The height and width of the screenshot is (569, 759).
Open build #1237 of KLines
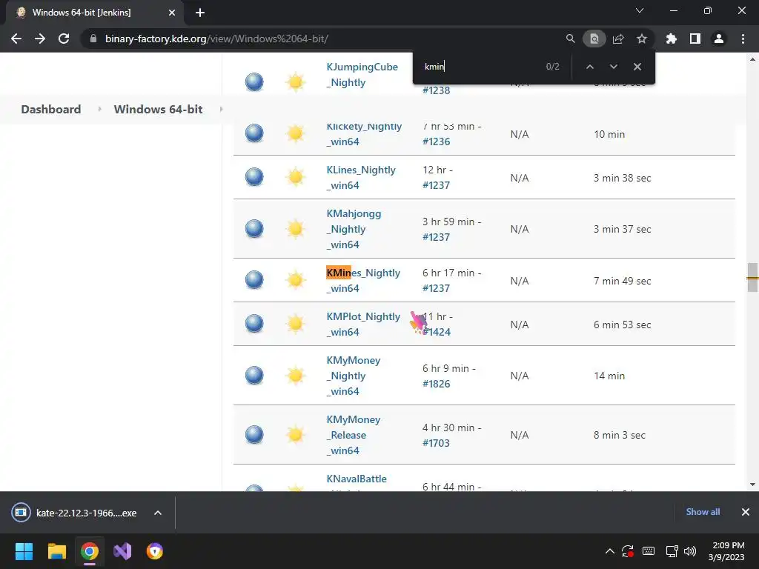pos(436,185)
